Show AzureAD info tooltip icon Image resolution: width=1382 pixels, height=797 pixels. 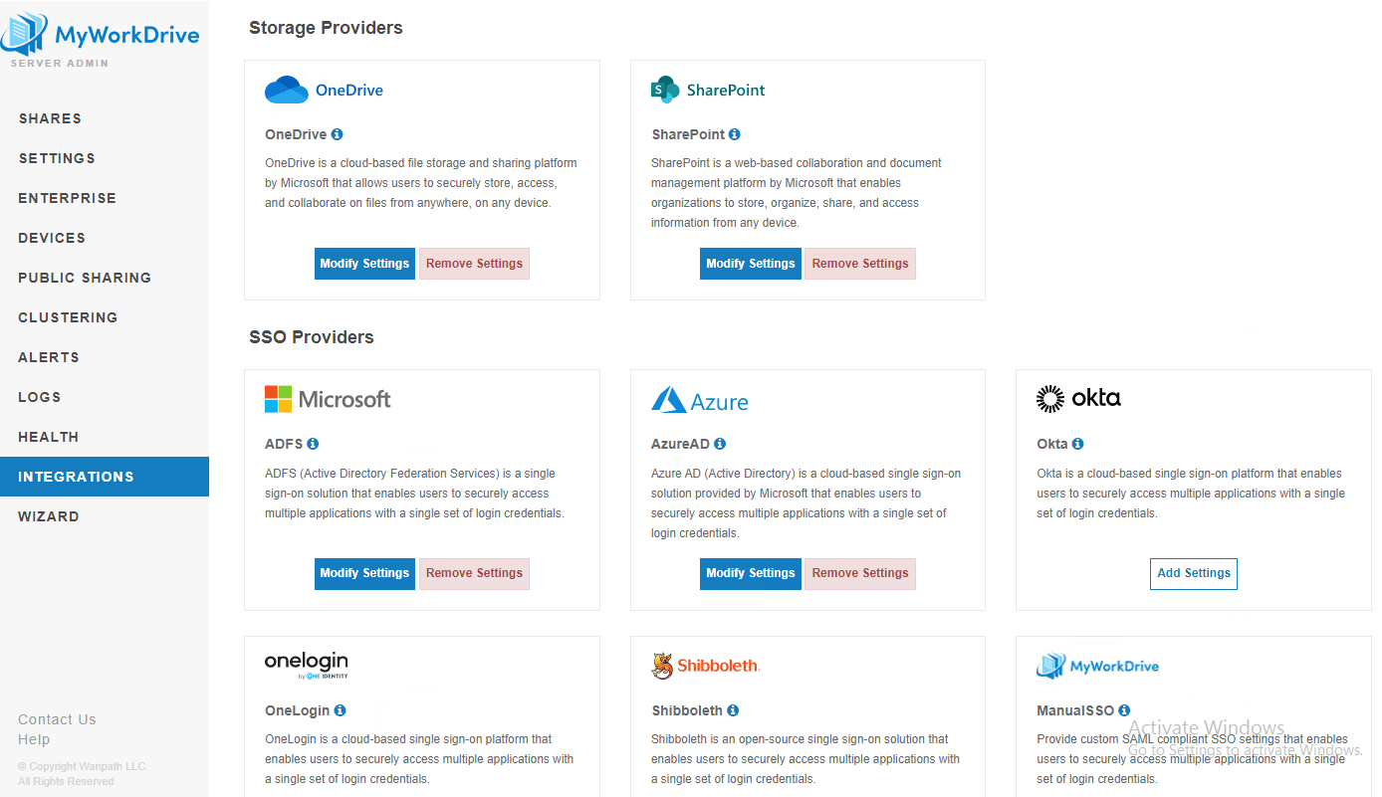pos(720,444)
